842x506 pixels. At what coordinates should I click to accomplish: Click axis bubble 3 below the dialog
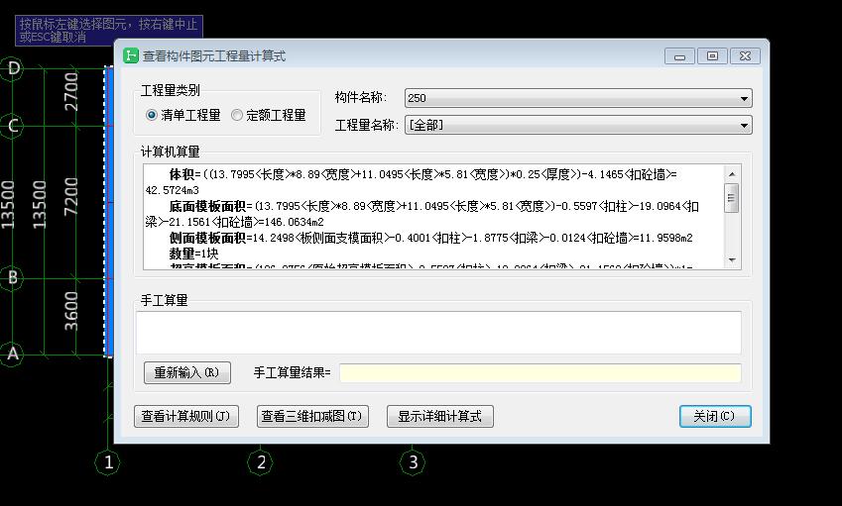pyautogui.click(x=413, y=462)
